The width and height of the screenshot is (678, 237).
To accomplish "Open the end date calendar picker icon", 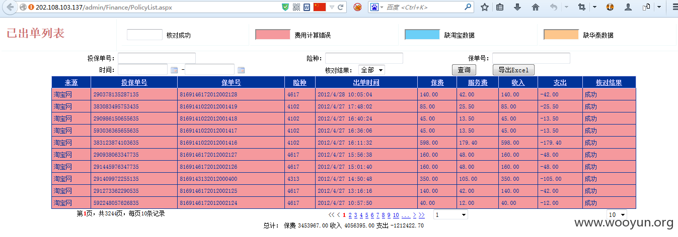I will click(241, 70).
